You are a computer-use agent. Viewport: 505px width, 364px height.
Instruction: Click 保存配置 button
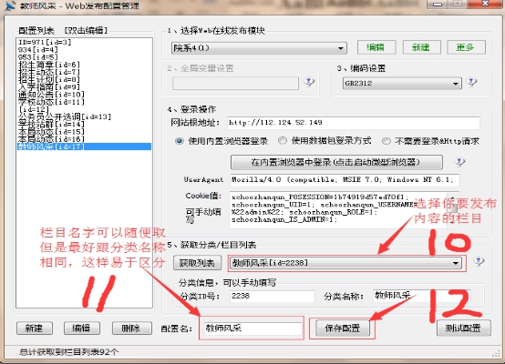(x=343, y=329)
